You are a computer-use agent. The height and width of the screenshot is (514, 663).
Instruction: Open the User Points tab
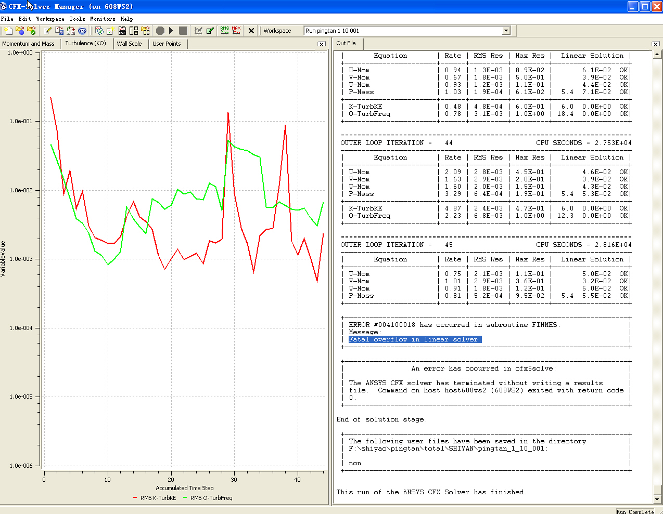(x=167, y=44)
